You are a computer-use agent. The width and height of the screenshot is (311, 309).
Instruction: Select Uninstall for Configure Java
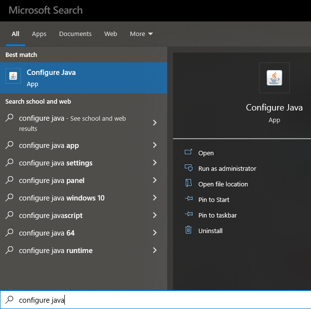click(x=210, y=231)
